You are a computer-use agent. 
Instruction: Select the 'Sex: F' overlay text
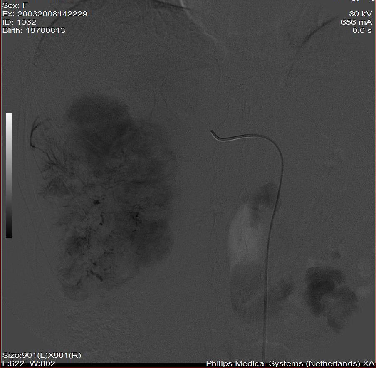tap(15, 5)
